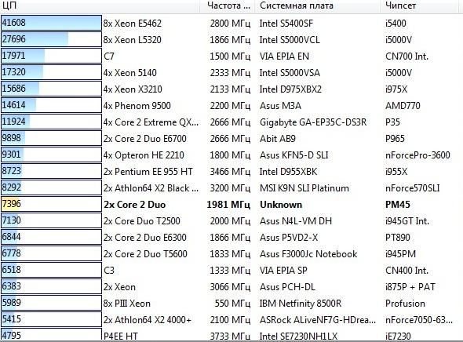Click the MSI K9N SLI Platinum cell
The width and height of the screenshot is (463, 342).
[x=304, y=188]
